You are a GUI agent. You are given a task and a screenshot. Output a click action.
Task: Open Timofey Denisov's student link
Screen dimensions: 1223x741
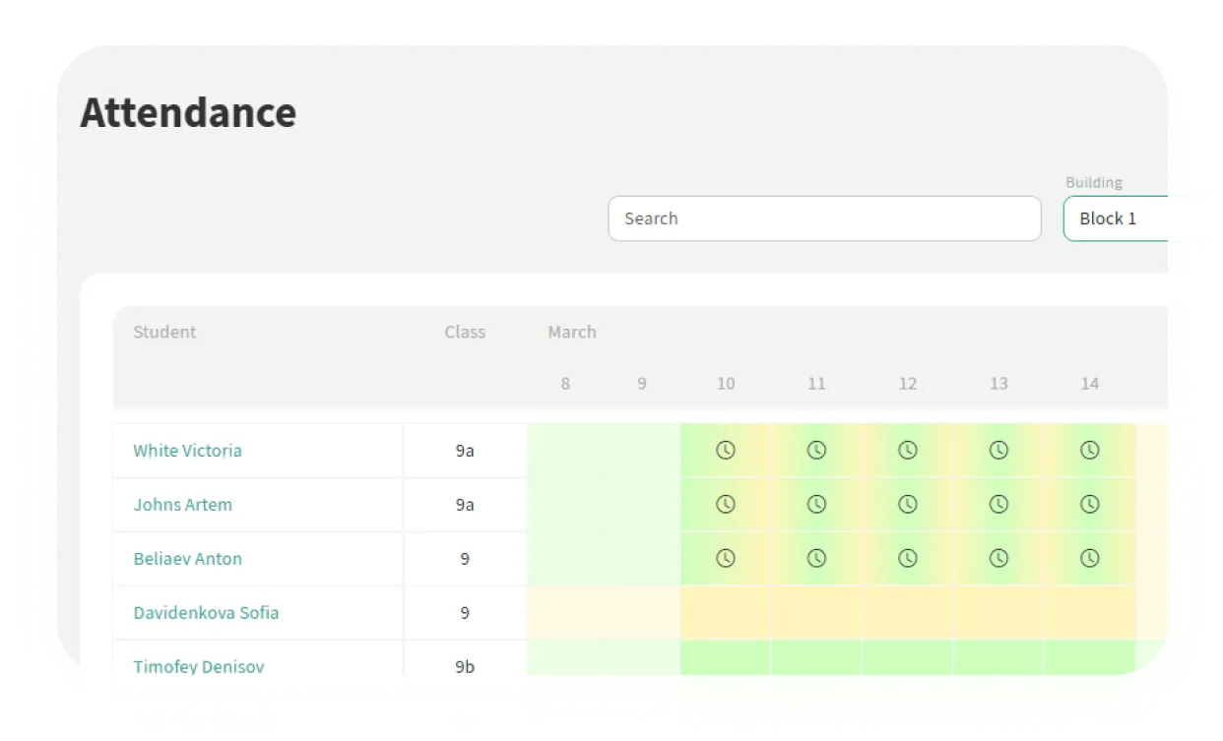click(199, 666)
